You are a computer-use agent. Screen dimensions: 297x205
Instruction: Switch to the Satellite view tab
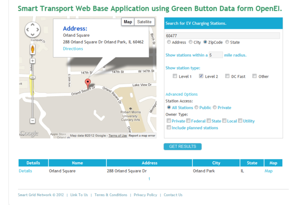144,22
